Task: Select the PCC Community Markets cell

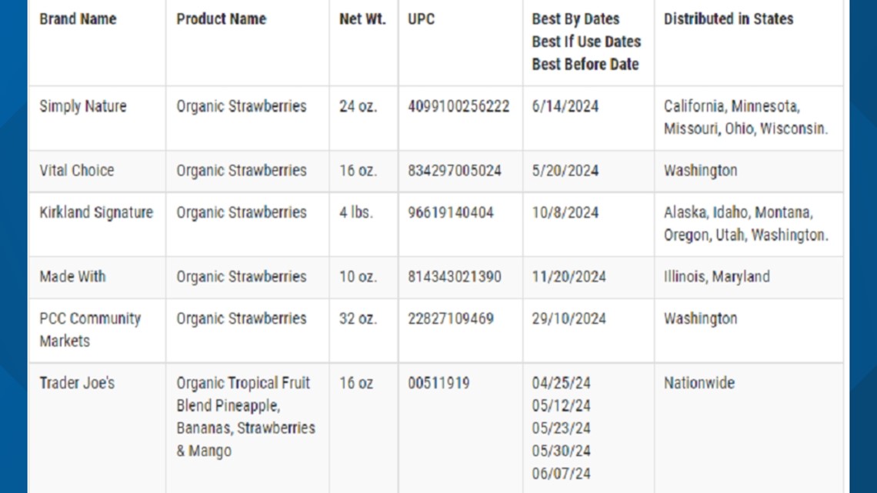Action: coord(90,329)
